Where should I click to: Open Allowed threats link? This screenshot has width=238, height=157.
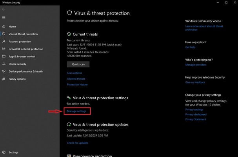click(x=76, y=79)
